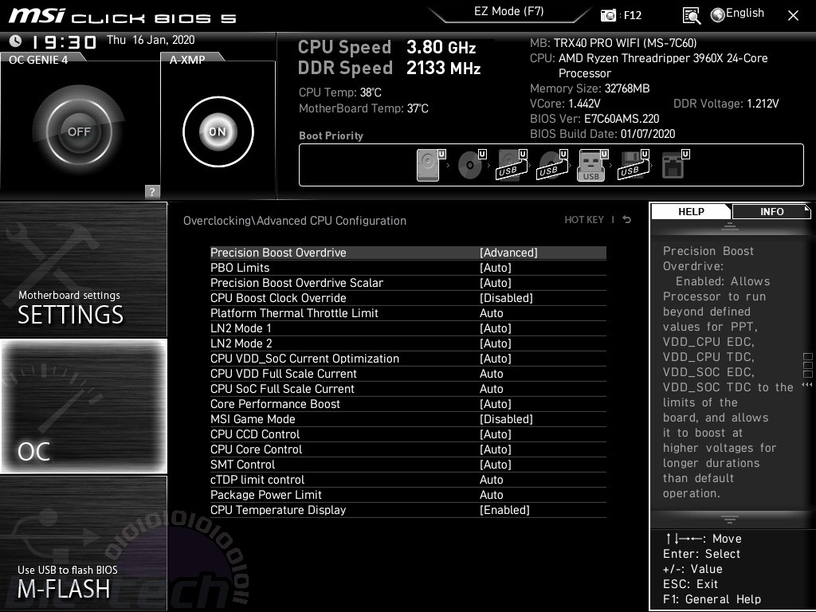Select the LN2 Mode 1 setting
The height and width of the screenshot is (612, 816).
[408, 328]
